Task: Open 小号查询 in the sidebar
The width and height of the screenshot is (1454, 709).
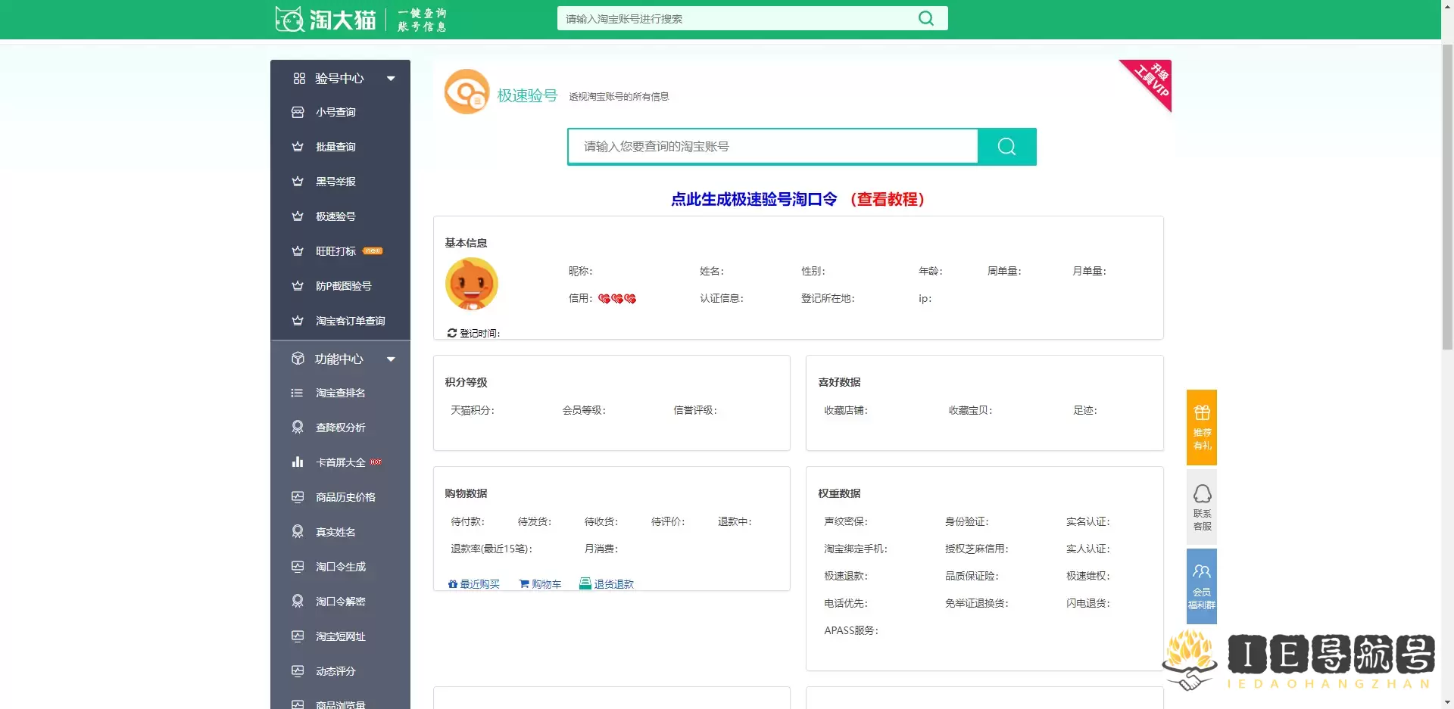Action: click(x=335, y=112)
